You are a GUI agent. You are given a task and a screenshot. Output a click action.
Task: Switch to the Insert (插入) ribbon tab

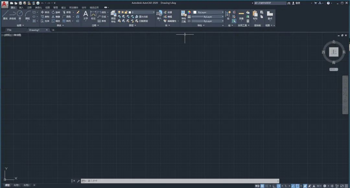pyautogui.click(x=21, y=7)
